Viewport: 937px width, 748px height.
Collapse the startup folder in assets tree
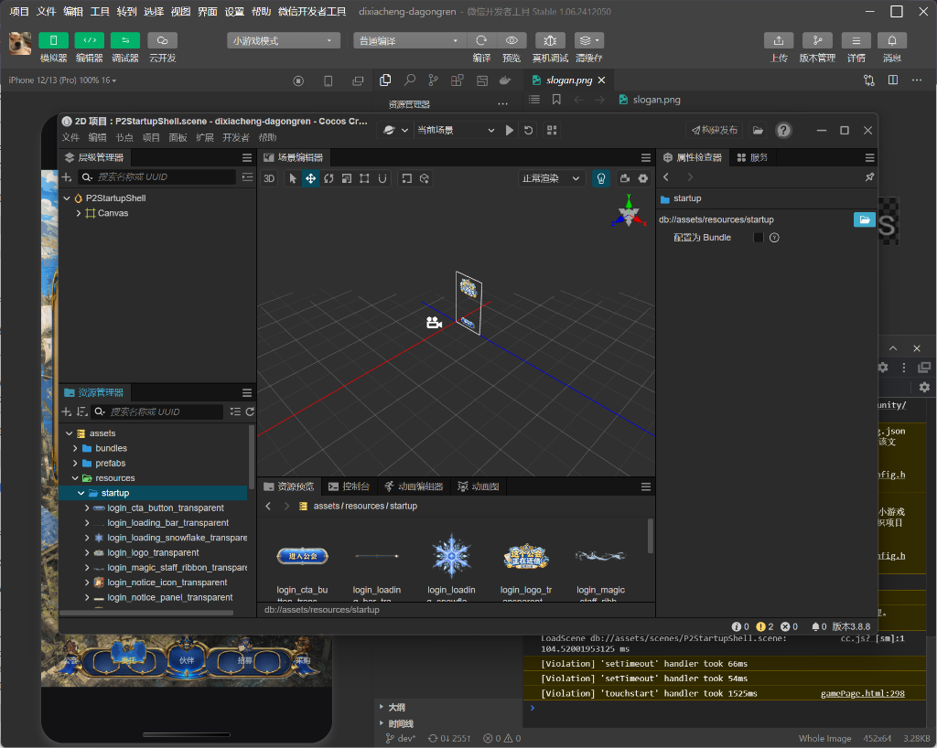(81, 493)
